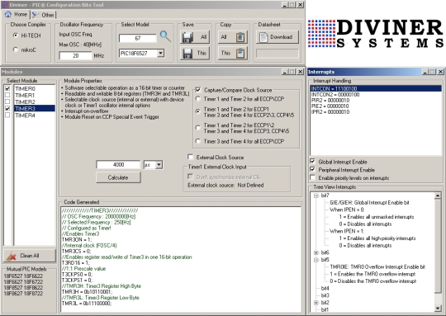
Task: Select PIR2 = 00000010 register row
Action: [376, 101]
